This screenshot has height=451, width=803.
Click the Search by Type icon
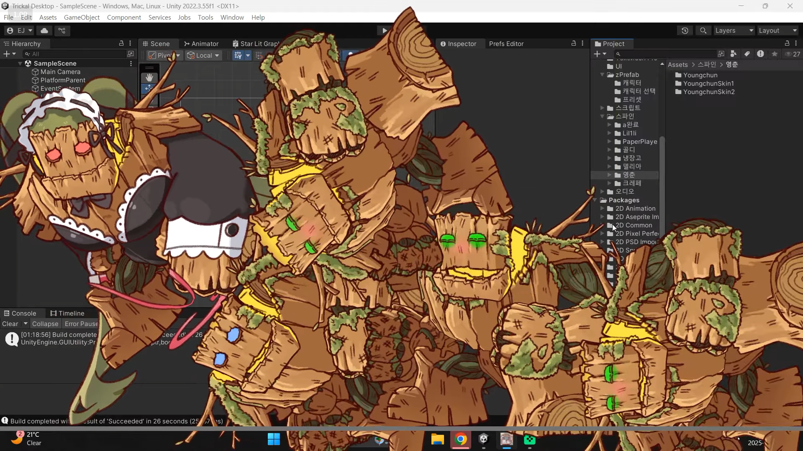click(x=733, y=54)
